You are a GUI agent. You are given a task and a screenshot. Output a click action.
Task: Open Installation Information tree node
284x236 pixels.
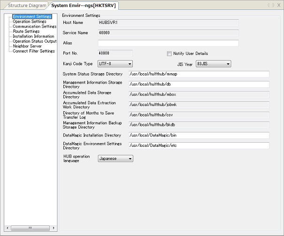click(x=33, y=37)
